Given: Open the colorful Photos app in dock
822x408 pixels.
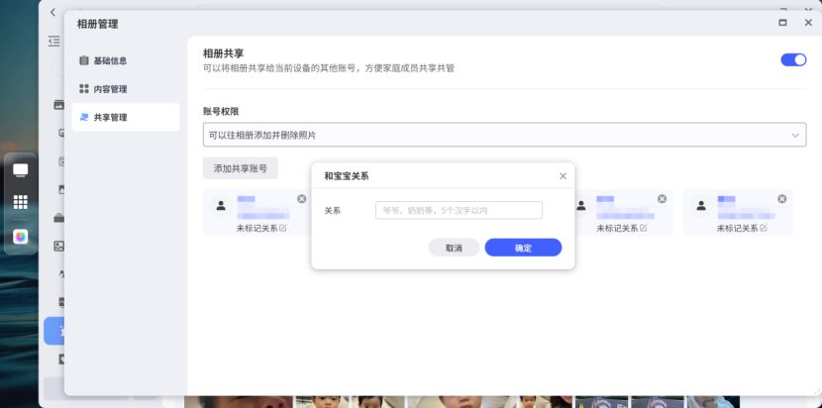Looking at the screenshot, I should point(21,237).
